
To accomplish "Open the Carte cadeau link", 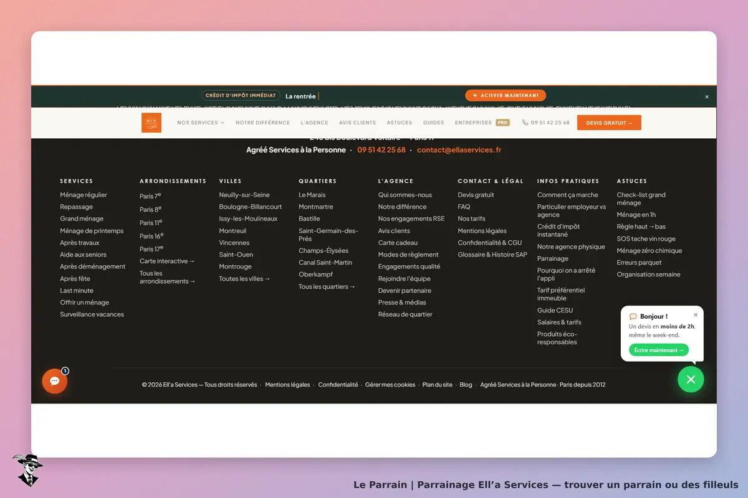I will [398, 243].
